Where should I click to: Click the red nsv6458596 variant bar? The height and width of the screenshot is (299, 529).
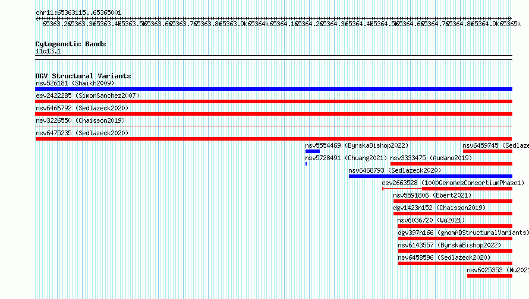click(x=455, y=263)
